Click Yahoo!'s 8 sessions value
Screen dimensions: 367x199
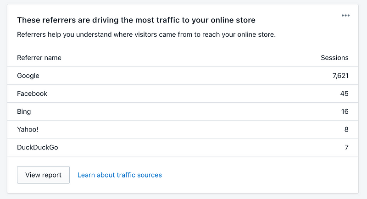tap(346, 129)
